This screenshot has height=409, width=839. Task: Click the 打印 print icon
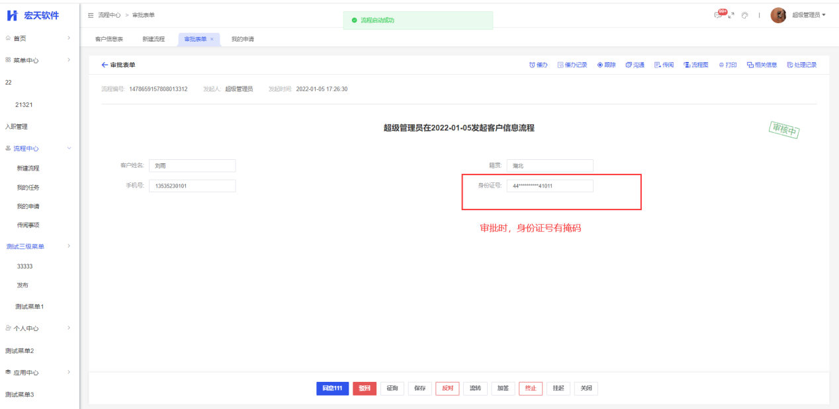(x=722, y=65)
